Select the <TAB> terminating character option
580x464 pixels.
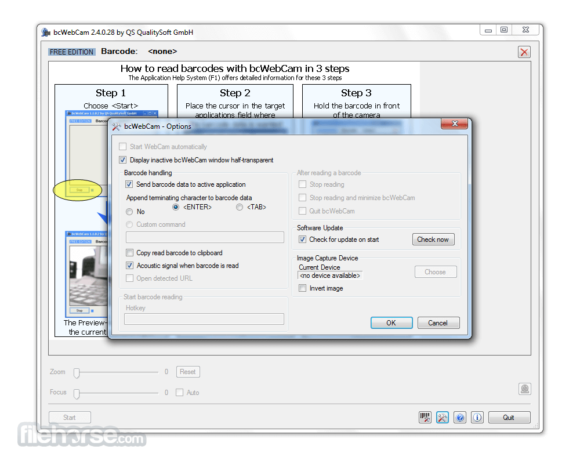coord(240,207)
